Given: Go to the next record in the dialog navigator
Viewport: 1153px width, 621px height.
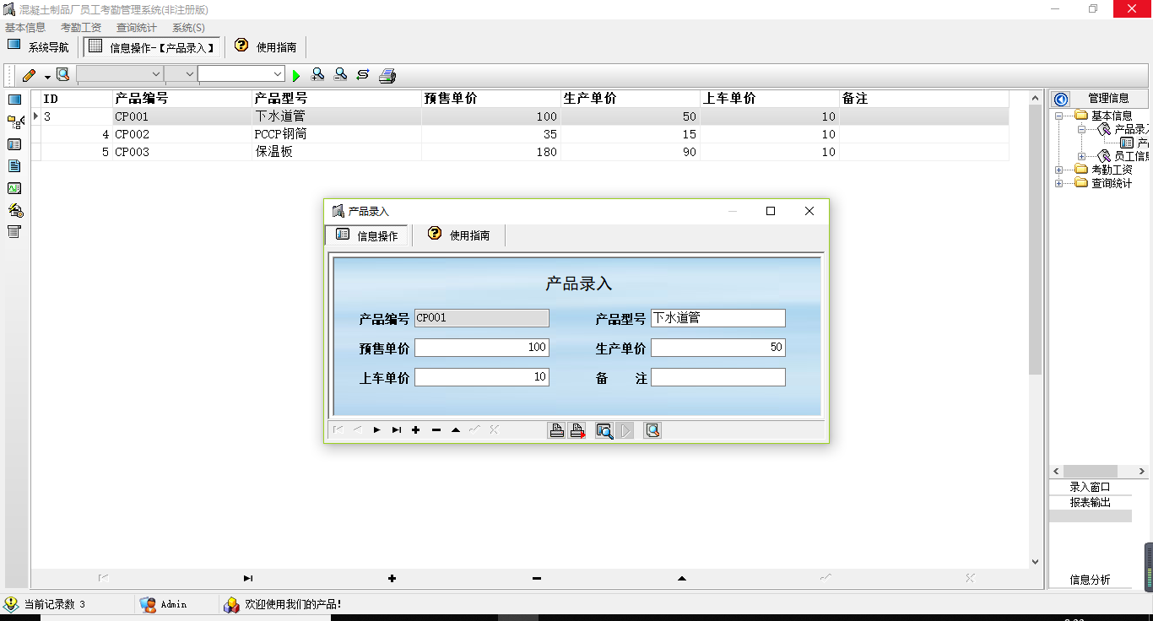Looking at the screenshot, I should click(376, 430).
